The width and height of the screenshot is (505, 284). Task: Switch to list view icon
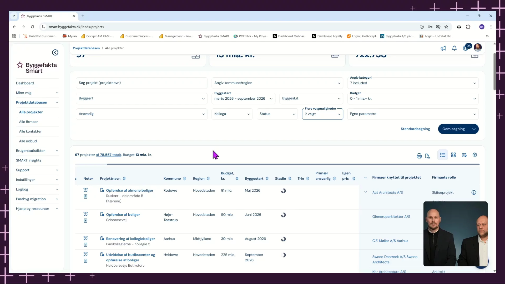443,155
